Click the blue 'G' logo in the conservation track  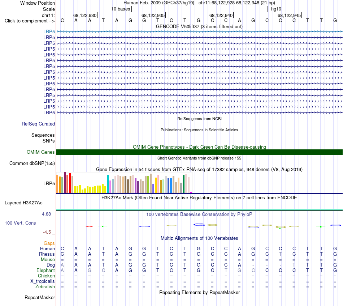[199, 225]
